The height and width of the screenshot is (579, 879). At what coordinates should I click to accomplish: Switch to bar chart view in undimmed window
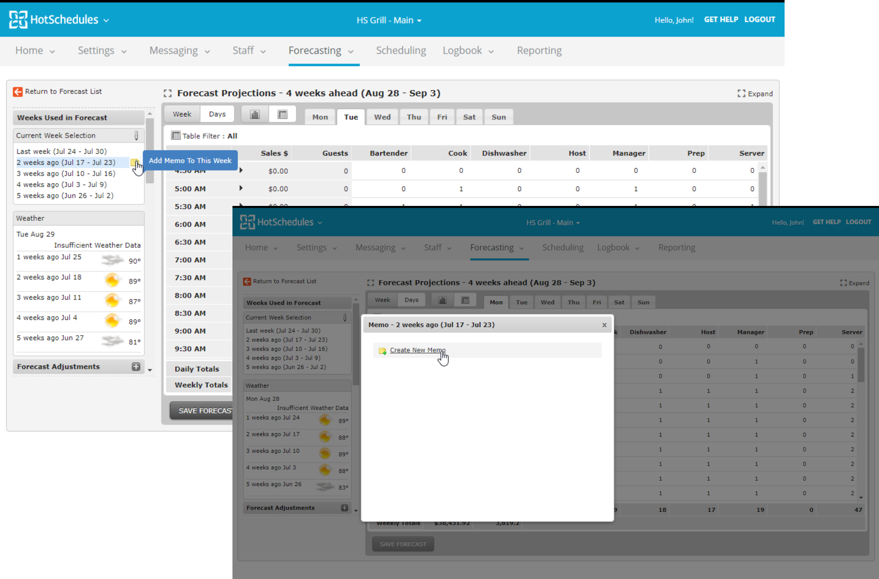coord(255,115)
